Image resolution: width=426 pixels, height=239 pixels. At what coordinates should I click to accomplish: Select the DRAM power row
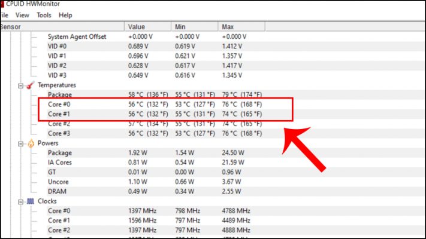(58, 191)
